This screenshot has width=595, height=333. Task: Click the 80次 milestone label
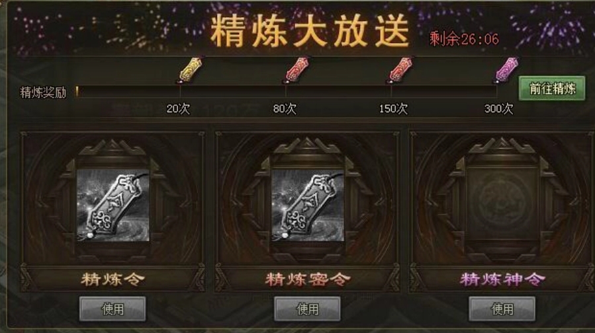click(x=285, y=109)
